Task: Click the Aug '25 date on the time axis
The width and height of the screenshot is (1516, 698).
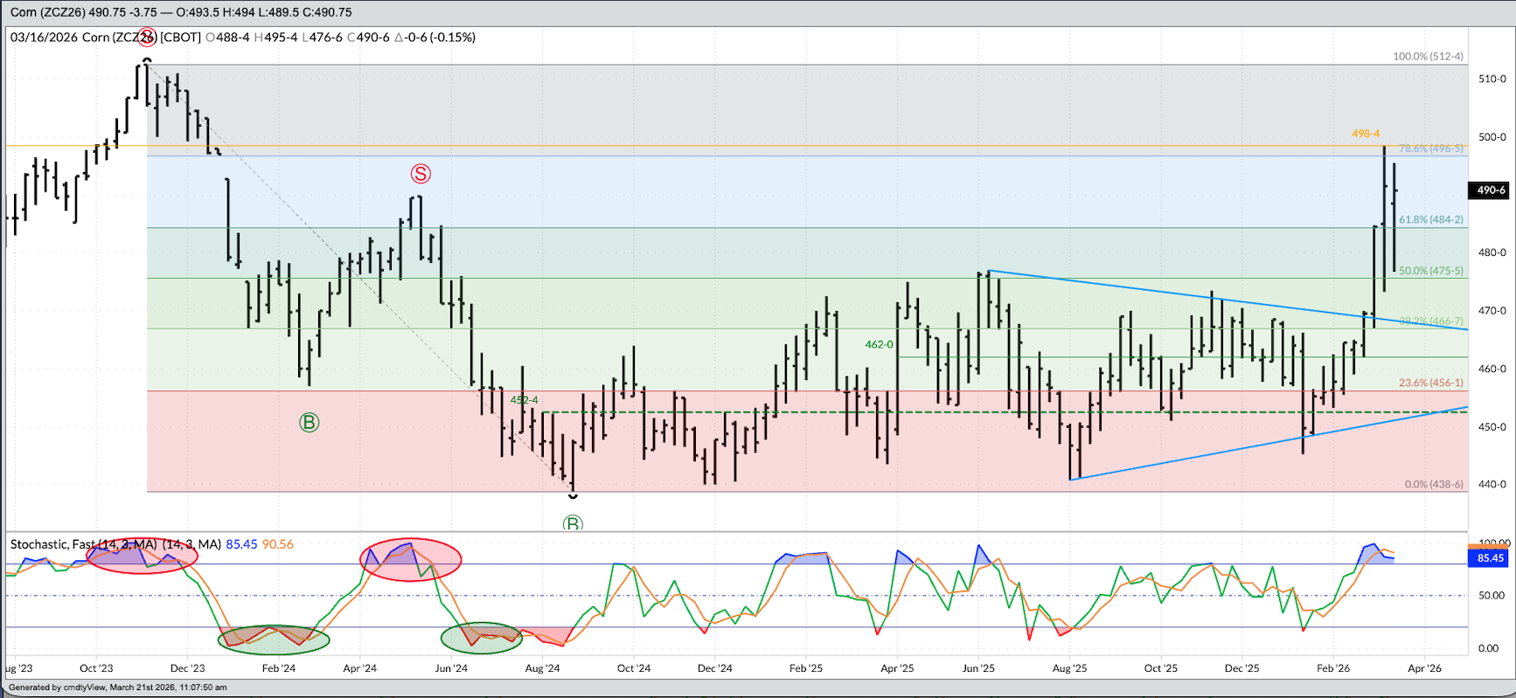Action: point(1069,668)
